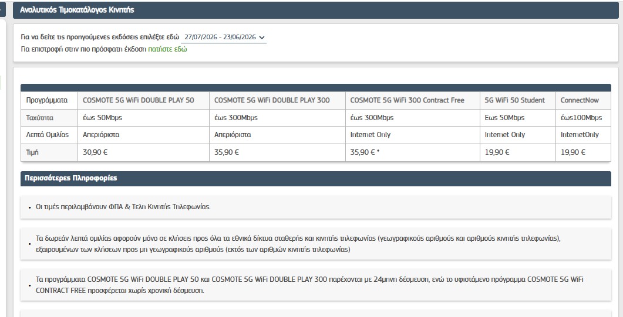Click the note about 24μηνη δέσμευση
Viewport: 623px width, 317px height.
point(316,285)
